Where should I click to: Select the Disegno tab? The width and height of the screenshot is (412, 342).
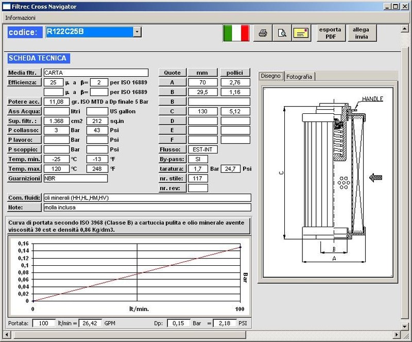271,76
